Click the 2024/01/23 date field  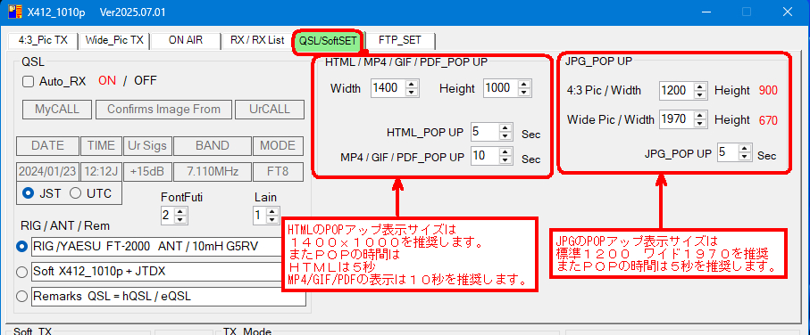point(48,172)
